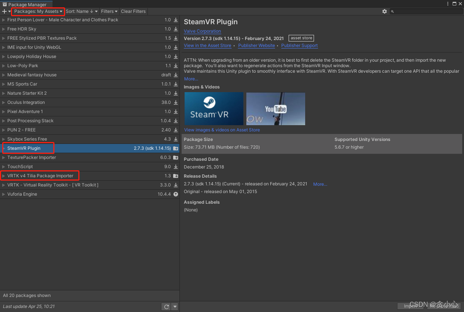This screenshot has width=464, height=312.
Task: Click View in the Asset Store link
Action: (207, 46)
